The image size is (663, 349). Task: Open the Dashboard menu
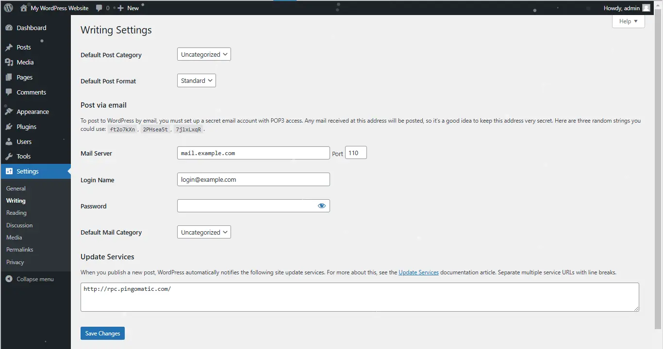(35, 28)
